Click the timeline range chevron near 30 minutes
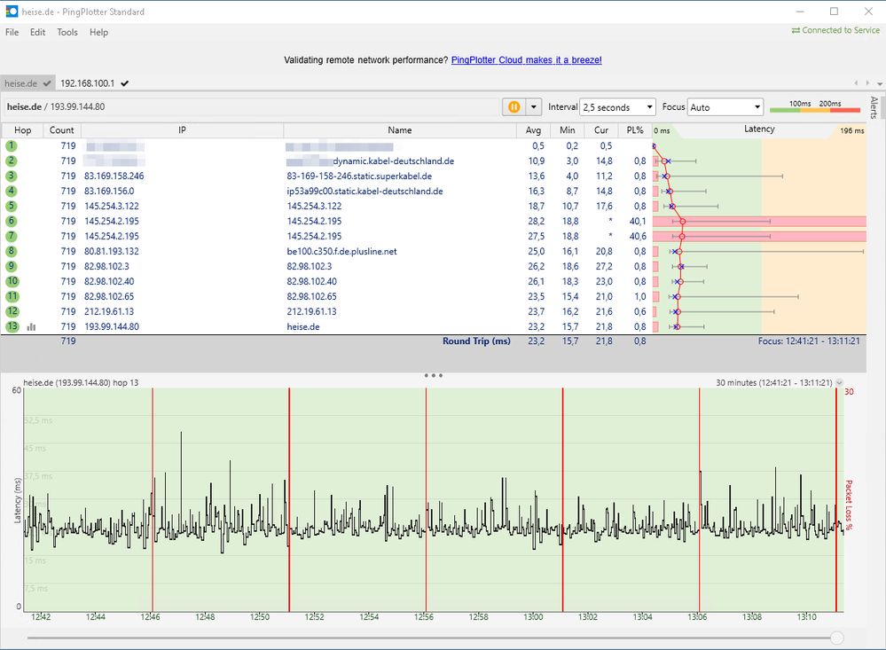886x650 pixels. pyautogui.click(x=839, y=383)
